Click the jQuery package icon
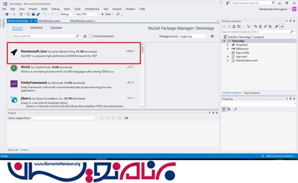Viewport: 298px width, 183px height. [14, 99]
